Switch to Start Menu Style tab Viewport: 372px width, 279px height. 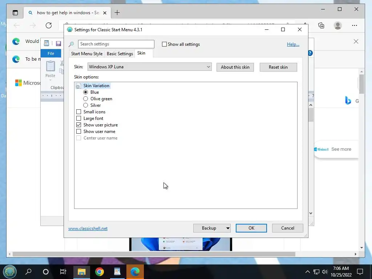pos(87,54)
